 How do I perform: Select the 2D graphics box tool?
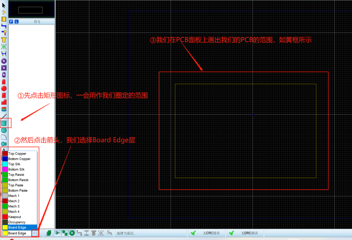4,123
